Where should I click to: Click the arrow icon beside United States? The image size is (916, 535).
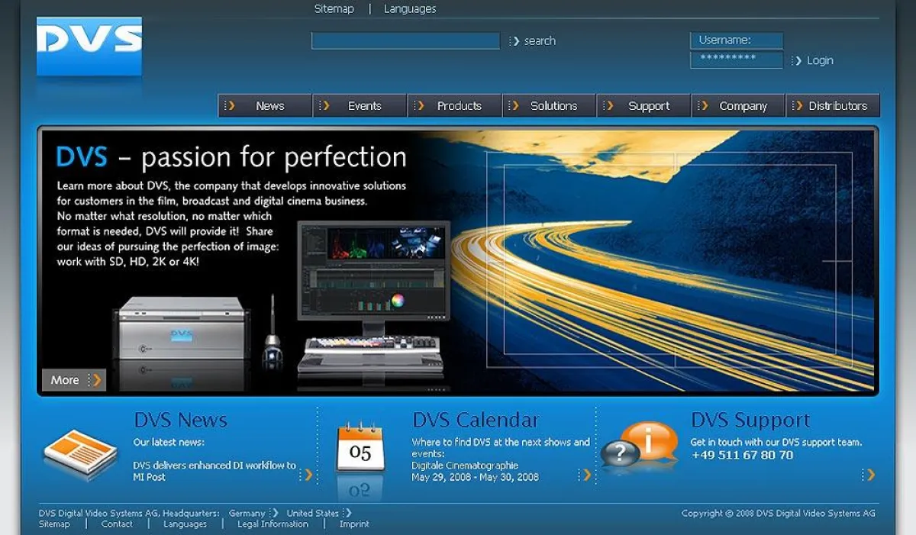[347, 513]
